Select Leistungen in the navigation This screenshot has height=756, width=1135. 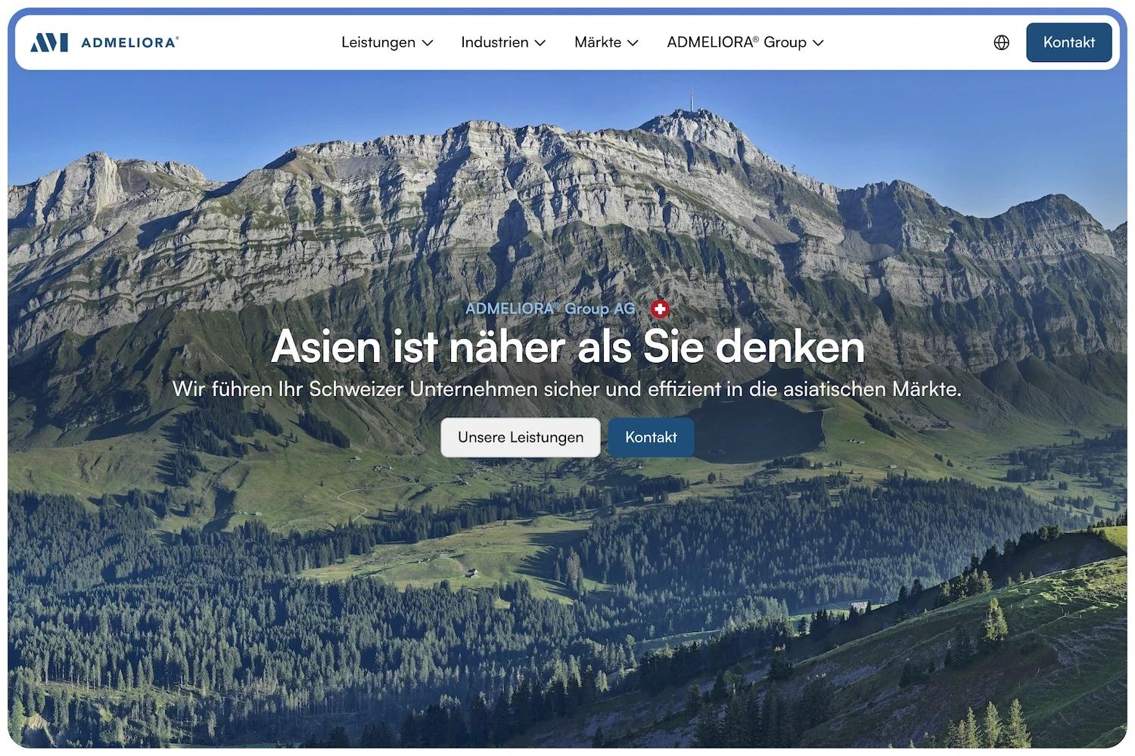(x=378, y=42)
